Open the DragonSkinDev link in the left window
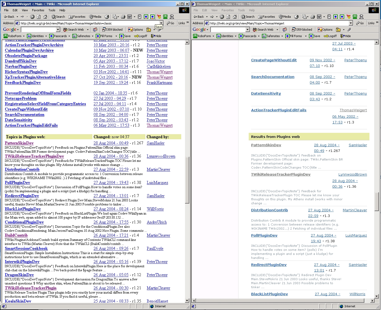This screenshot has height=310, width=381. 19,275
